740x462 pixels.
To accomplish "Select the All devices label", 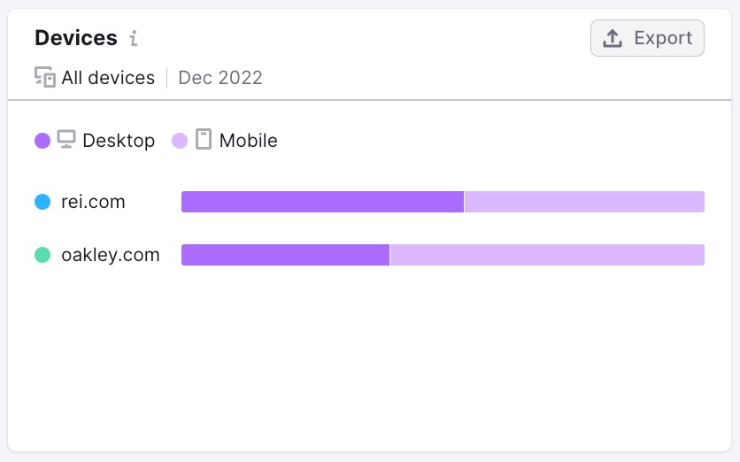I will click(x=108, y=78).
